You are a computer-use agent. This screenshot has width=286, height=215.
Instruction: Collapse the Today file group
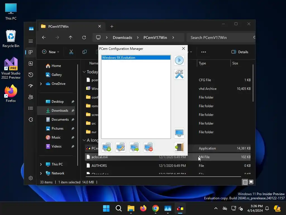coord(84,72)
